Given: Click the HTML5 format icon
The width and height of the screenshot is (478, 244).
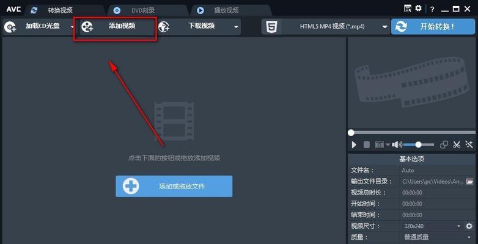Looking at the screenshot, I should pos(271,27).
